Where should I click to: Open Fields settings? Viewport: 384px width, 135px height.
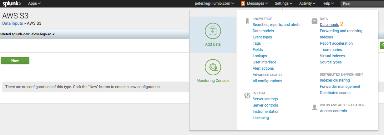click(x=258, y=50)
